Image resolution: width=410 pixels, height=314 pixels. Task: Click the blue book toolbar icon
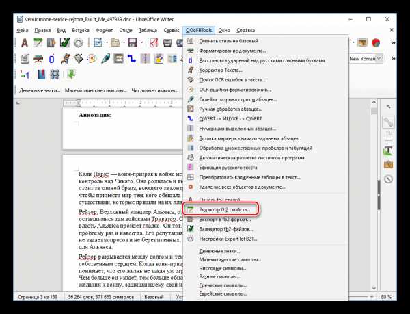point(41,75)
